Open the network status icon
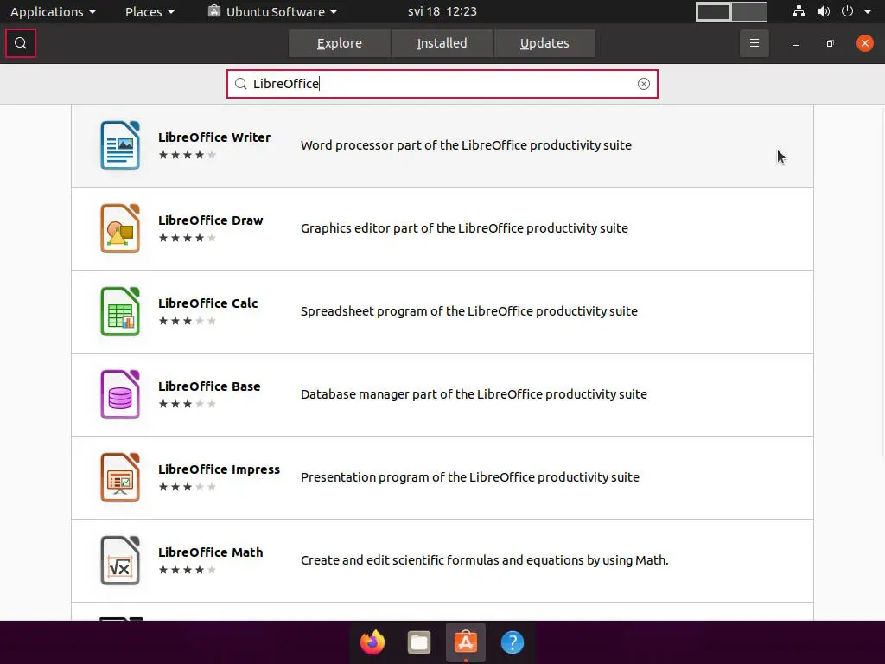This screenshot has height=664, width=885. click(799, 11)
